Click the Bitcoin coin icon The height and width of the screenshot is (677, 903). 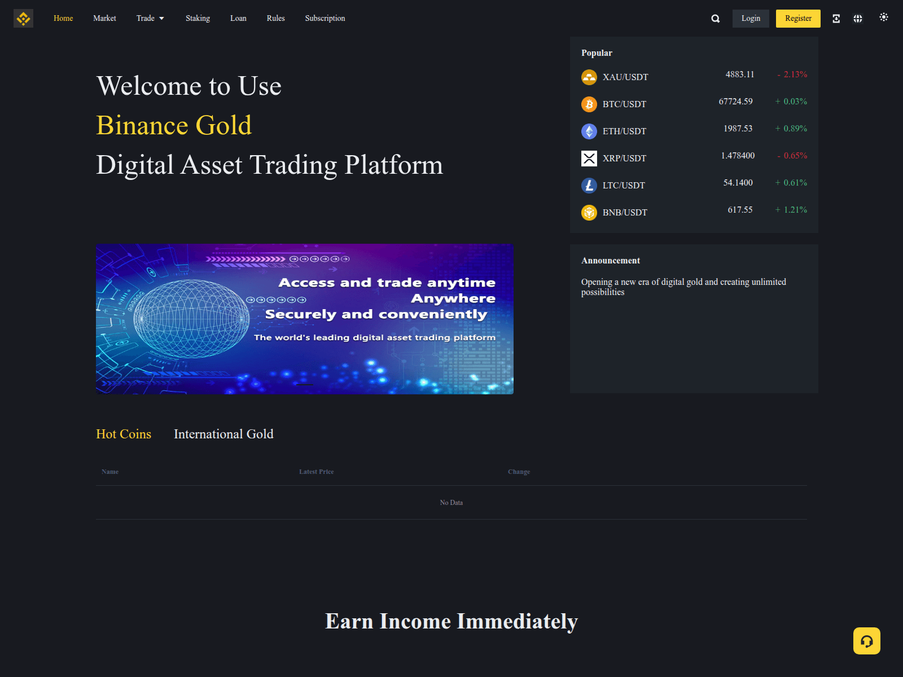(x=589, y=104)
